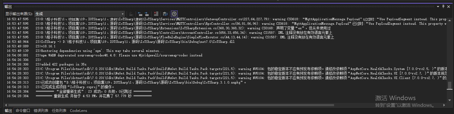
Task: Click the SimpleFlowExcutor.cs CS1587 warning line
Action: click(185, 37)
